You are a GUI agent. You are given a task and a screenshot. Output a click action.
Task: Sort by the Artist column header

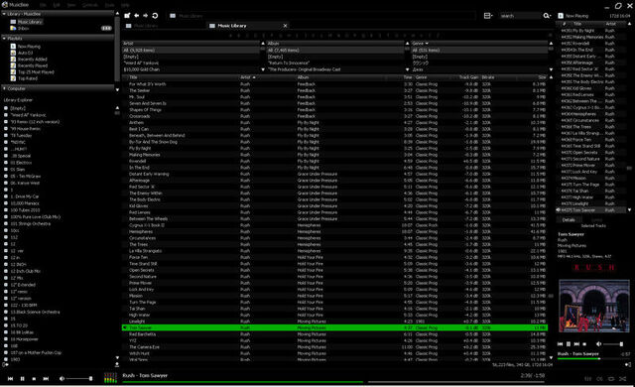point(246,77)
